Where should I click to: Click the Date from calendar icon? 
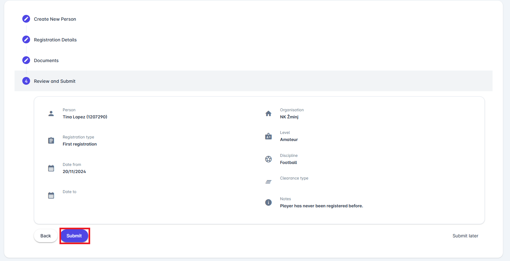[x=51, y=168]
